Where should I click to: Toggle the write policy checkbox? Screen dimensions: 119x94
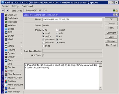point(57,33)
